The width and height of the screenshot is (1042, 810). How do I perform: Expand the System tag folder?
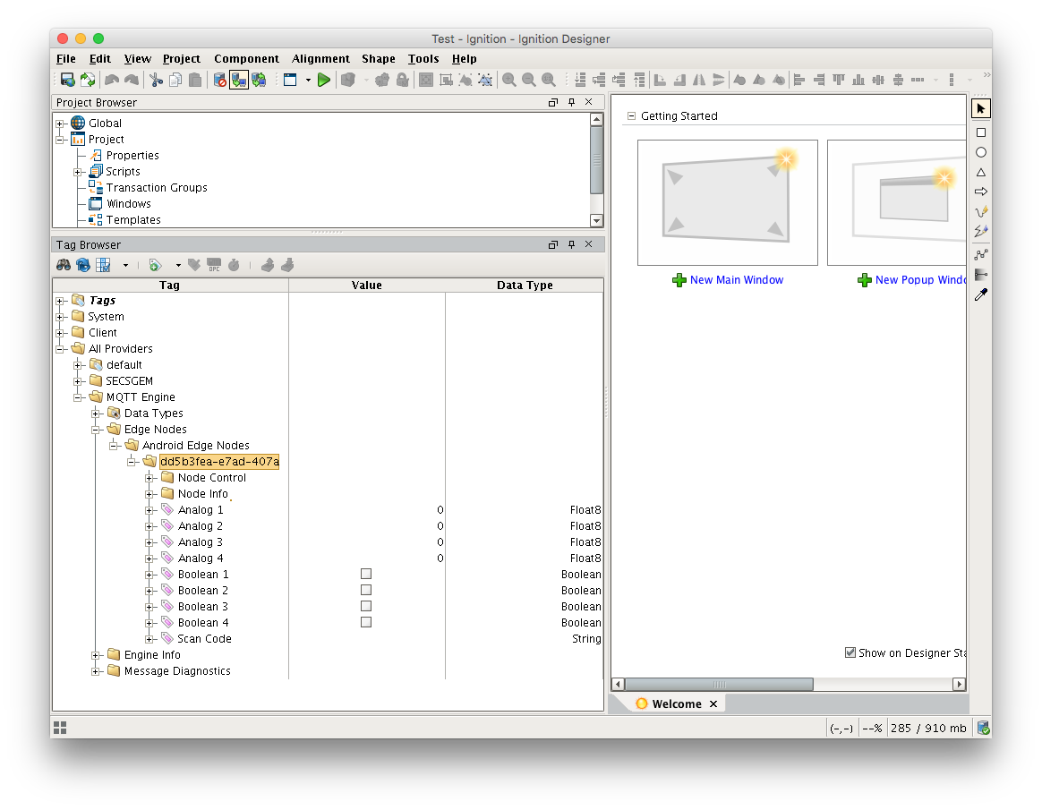tap(60, 317)
